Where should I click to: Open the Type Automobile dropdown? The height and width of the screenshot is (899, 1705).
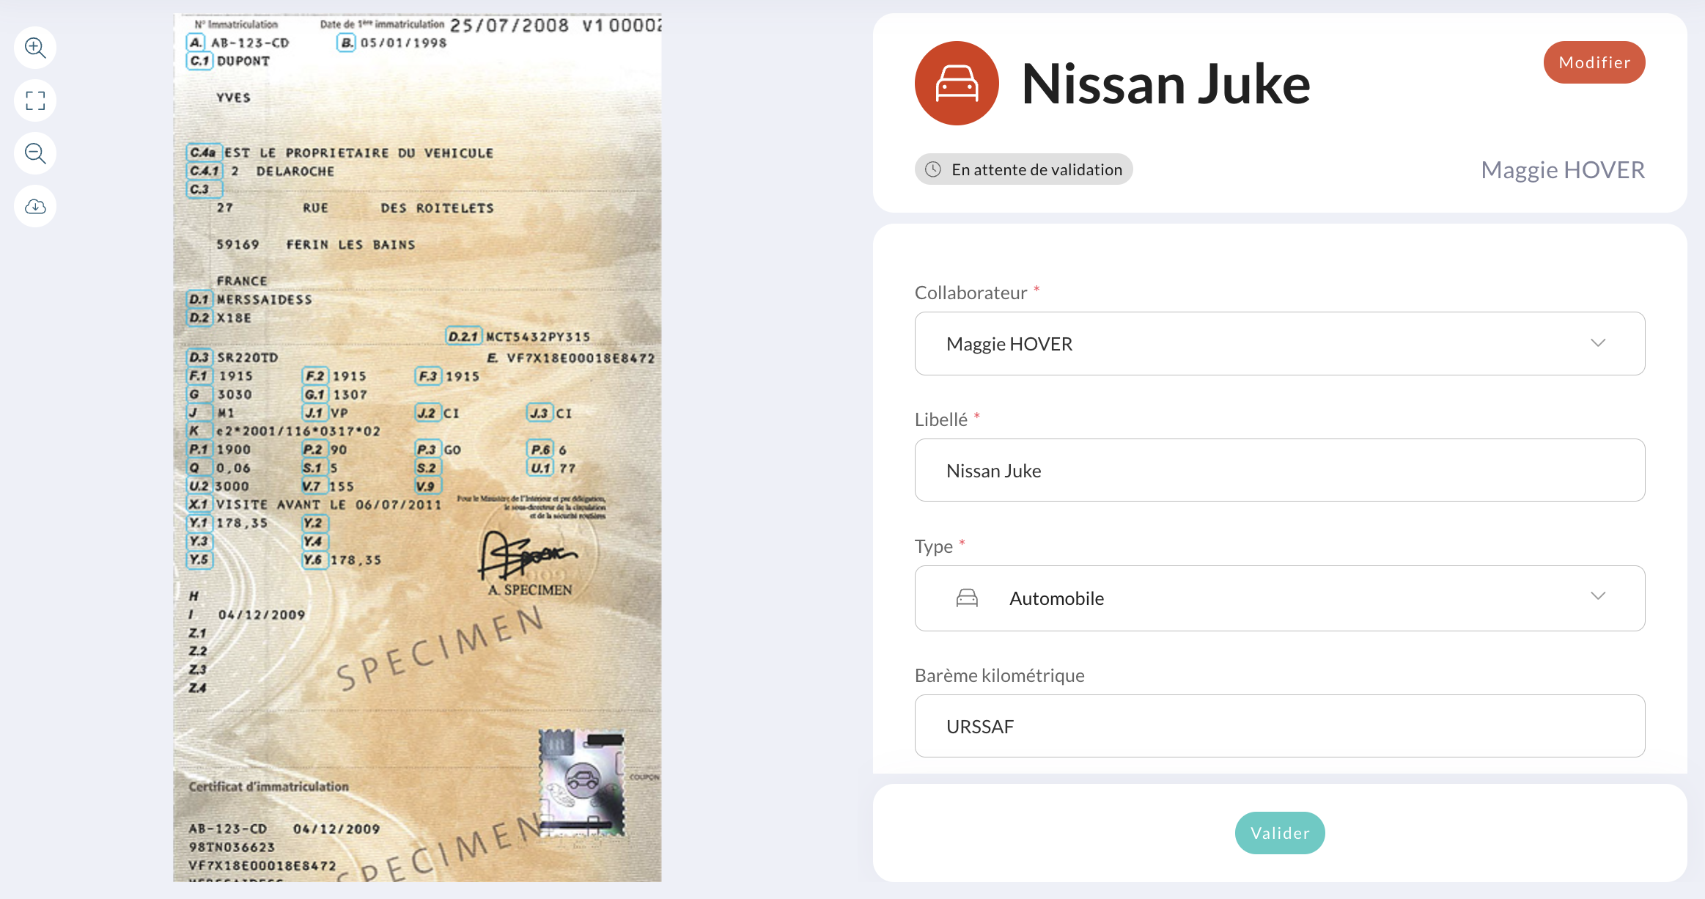(x=1280, y=598)
